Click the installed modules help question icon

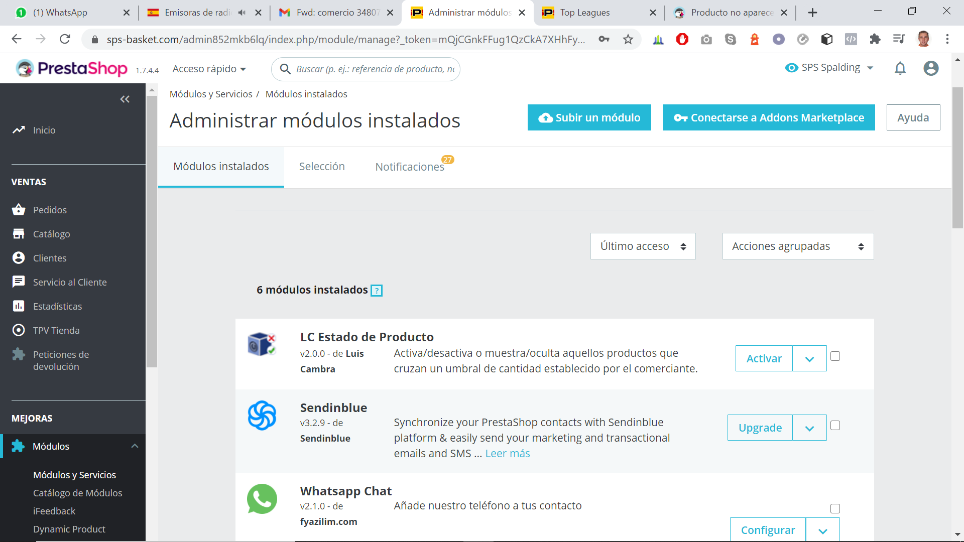click(376, 291)
